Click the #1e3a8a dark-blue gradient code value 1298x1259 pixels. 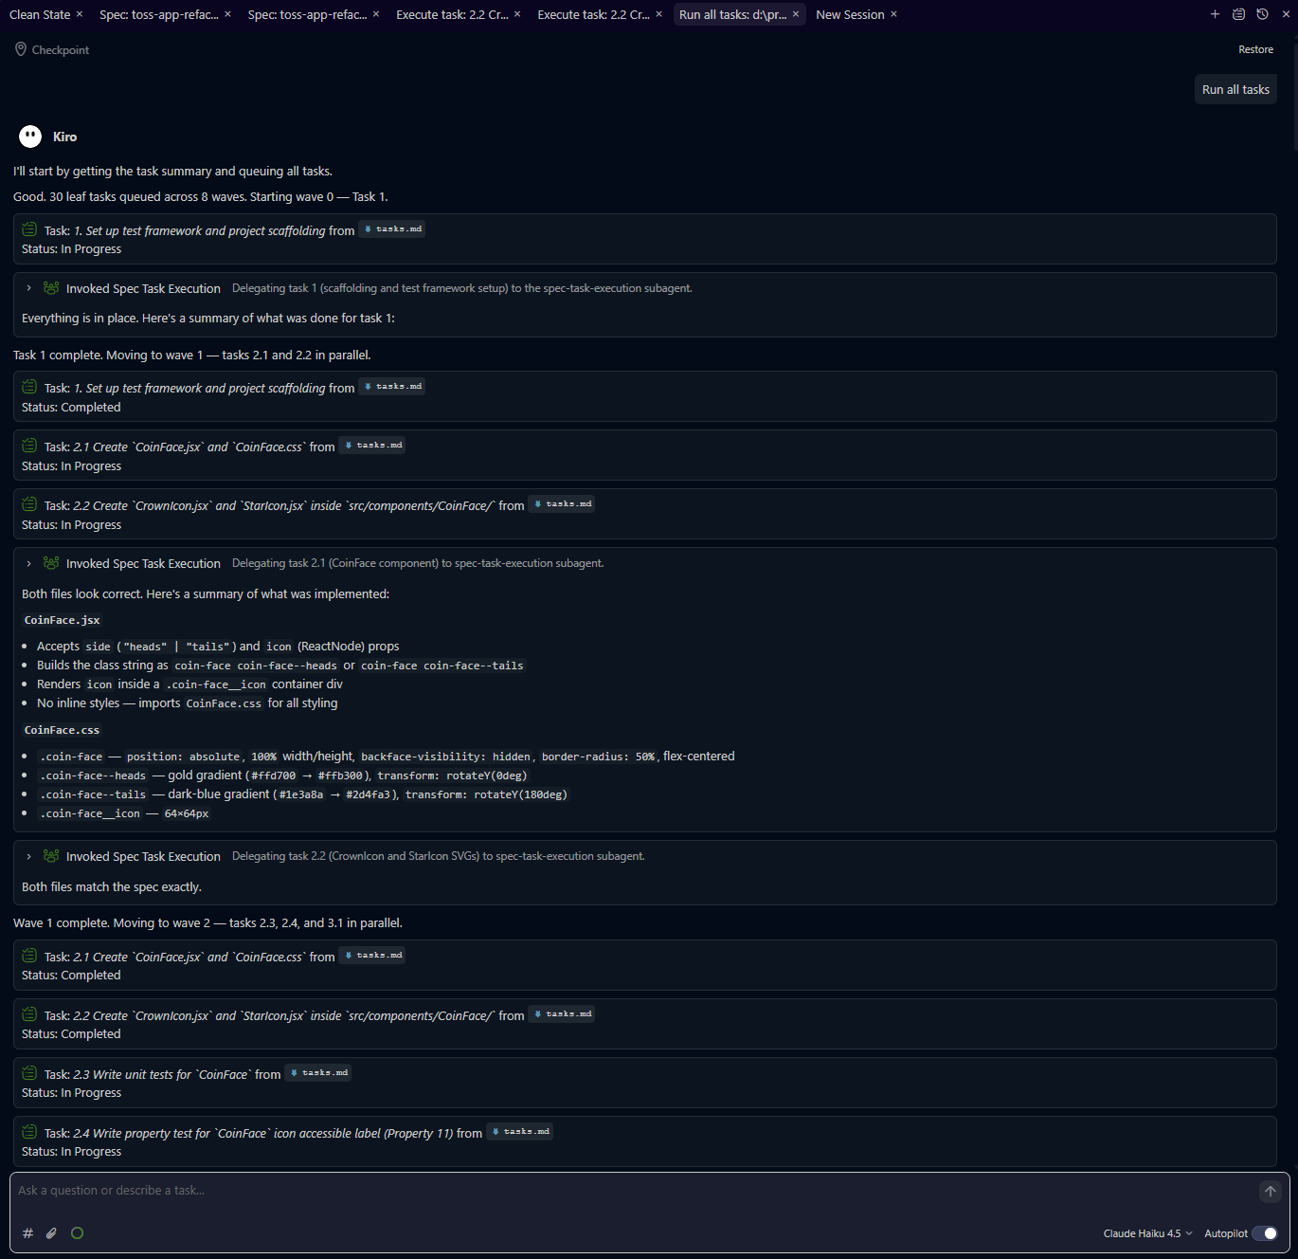301,794
